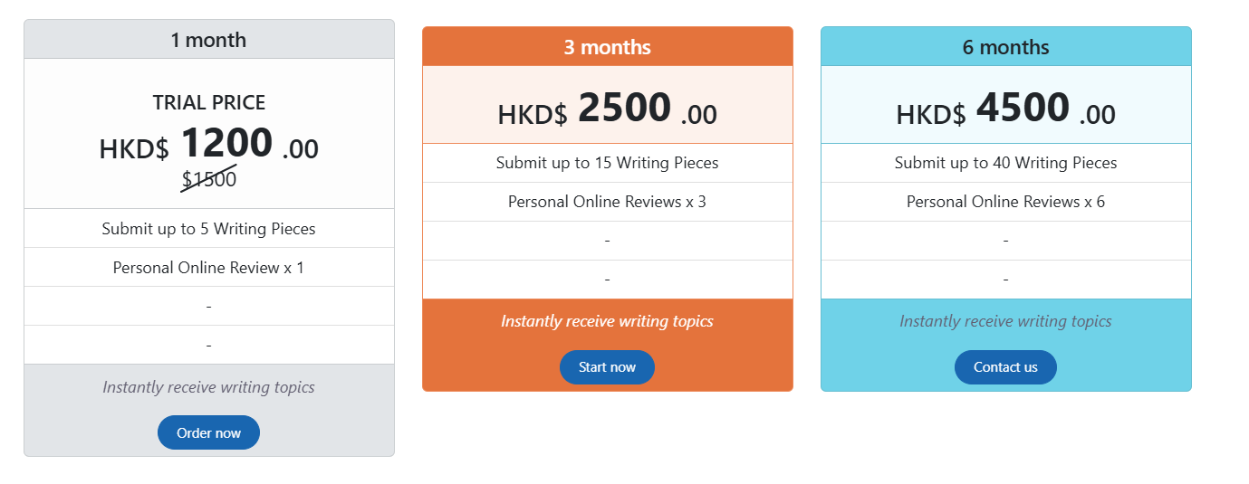Viewport: 1249px width, 484px height.
Task: Click the Order now button
Action: click(x=208, y=432)
